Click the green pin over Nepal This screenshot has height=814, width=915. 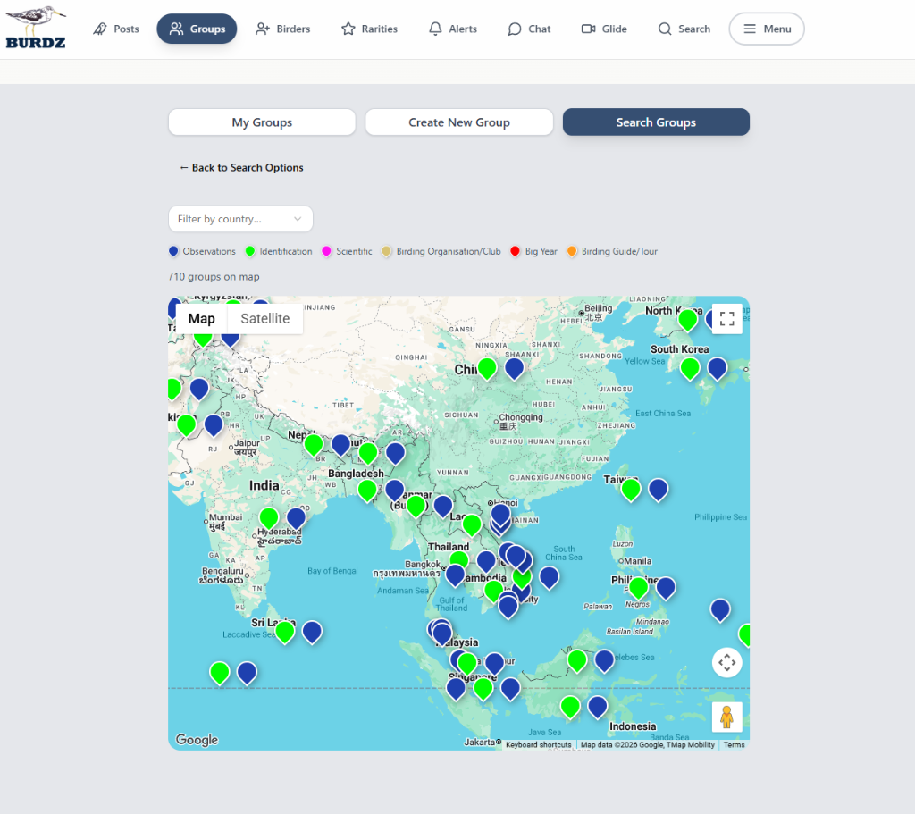pos(314,445)
